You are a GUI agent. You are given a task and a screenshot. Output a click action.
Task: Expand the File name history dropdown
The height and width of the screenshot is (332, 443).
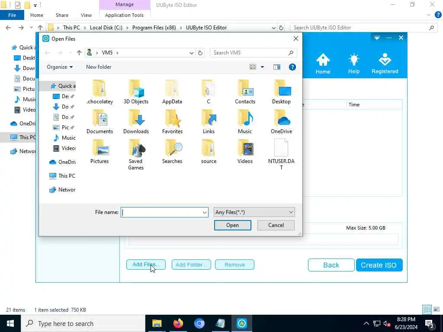[204, 212]
